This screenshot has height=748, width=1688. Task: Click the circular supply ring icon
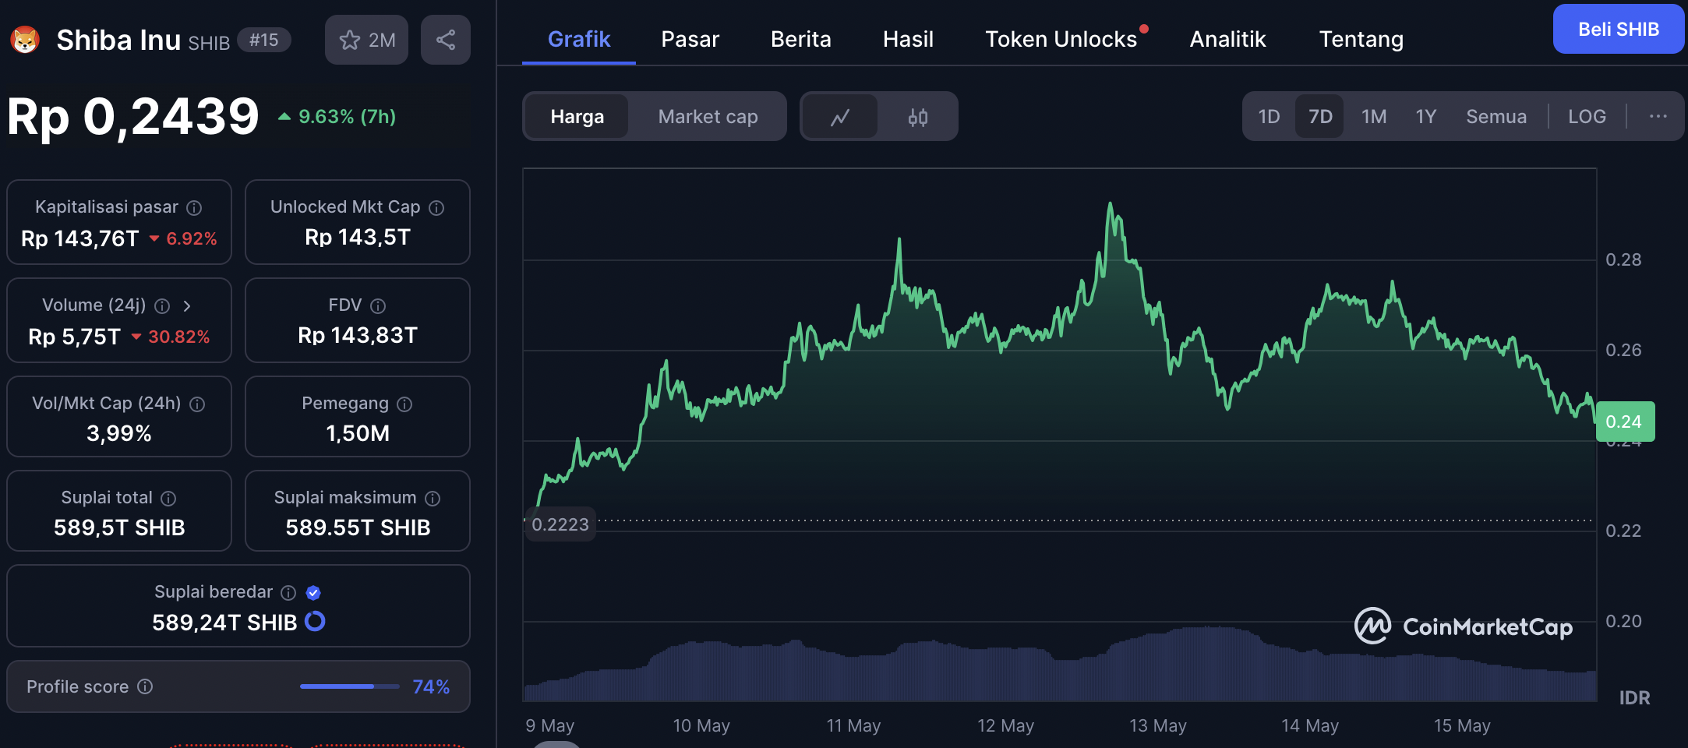315,622
